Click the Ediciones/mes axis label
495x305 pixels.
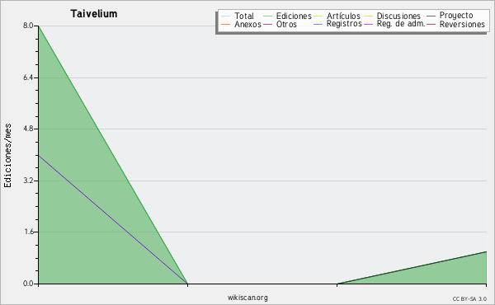[7, 156]
